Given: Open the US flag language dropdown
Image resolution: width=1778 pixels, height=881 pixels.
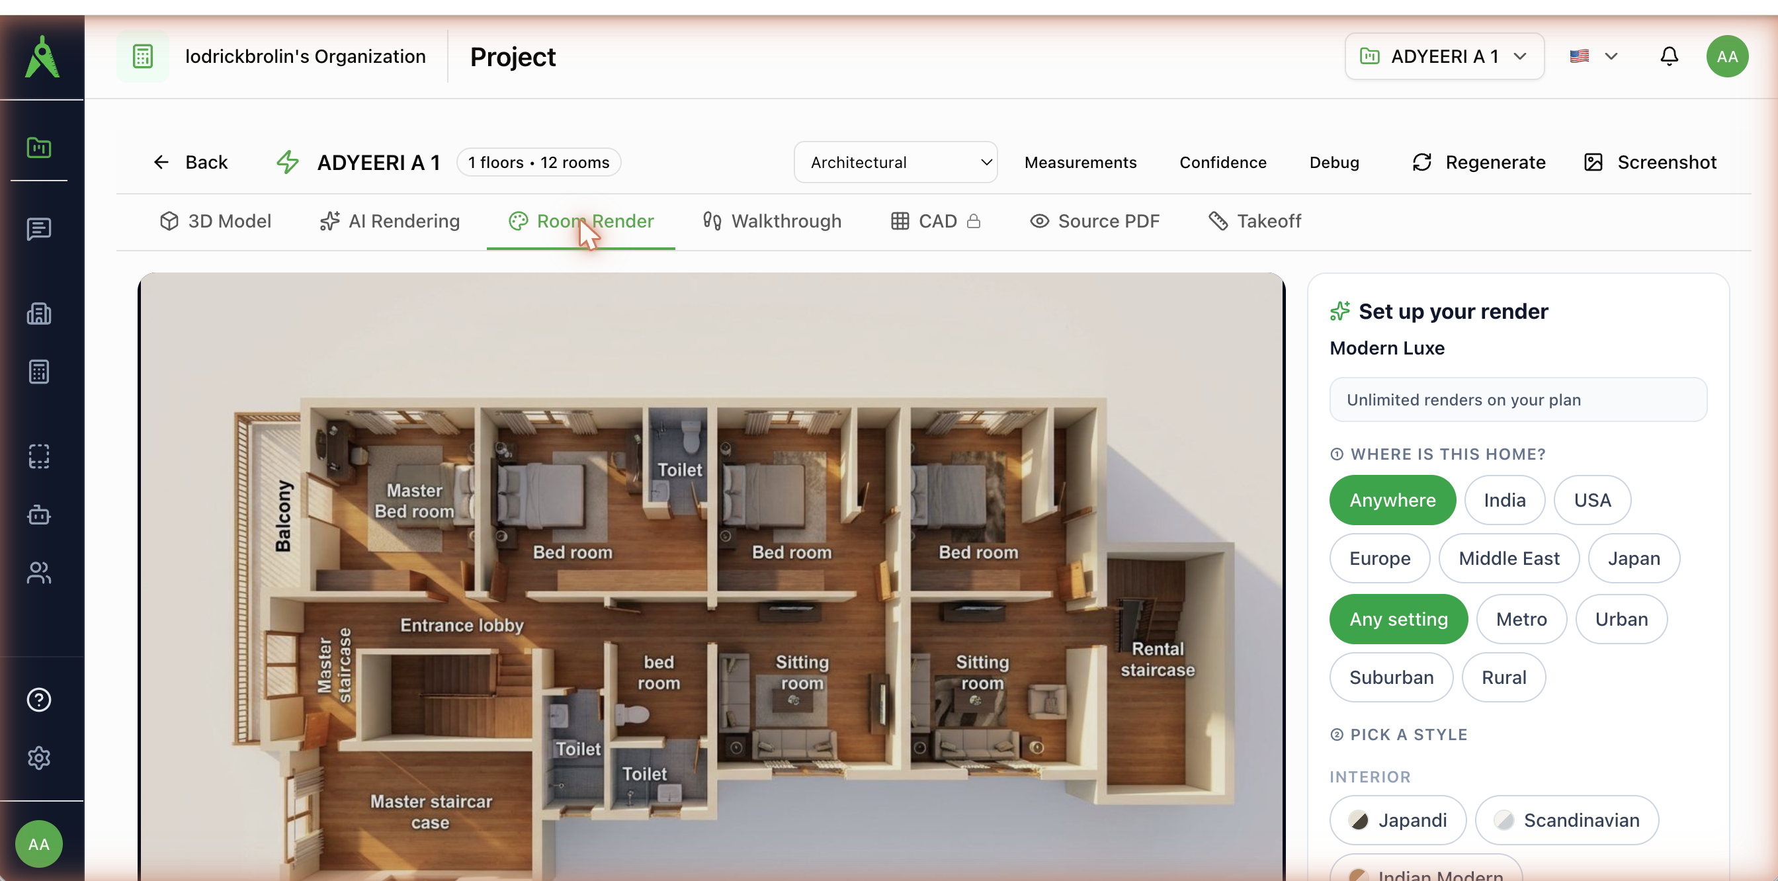Looking at the screenshot, I should pos(1593,56).
